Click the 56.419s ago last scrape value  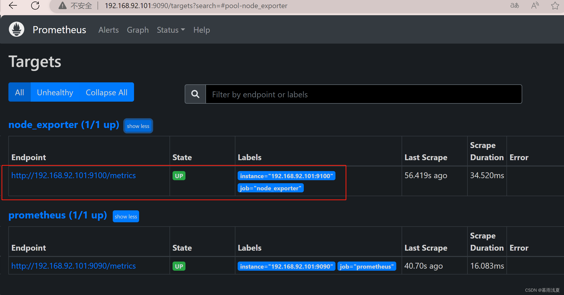[426, 175]
